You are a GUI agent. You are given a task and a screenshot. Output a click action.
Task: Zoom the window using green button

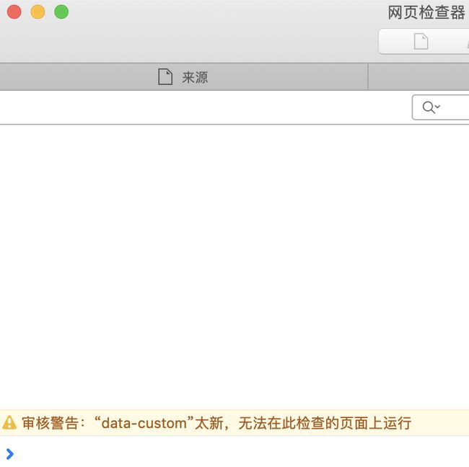coord(61,12)
